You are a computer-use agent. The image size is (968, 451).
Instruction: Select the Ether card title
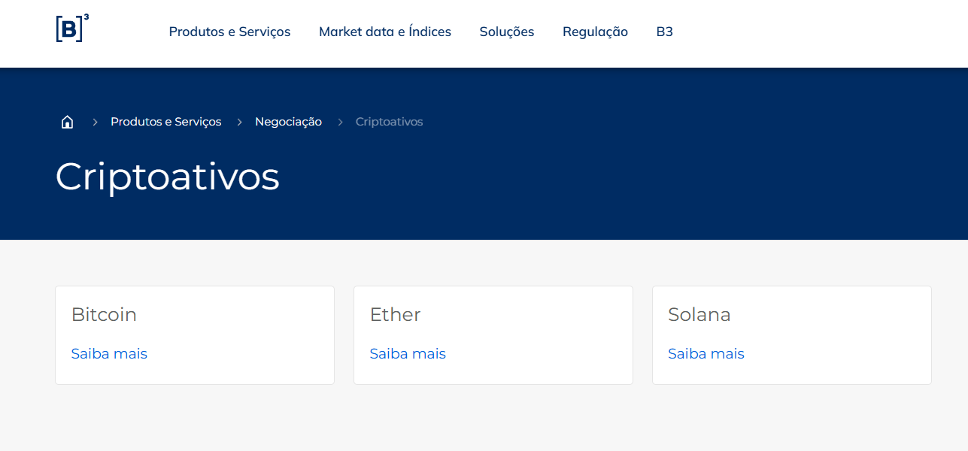[395, 314]
